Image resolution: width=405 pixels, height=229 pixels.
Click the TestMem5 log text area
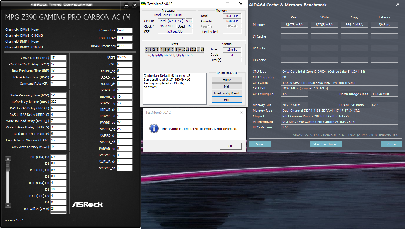(x=175, y=89)
